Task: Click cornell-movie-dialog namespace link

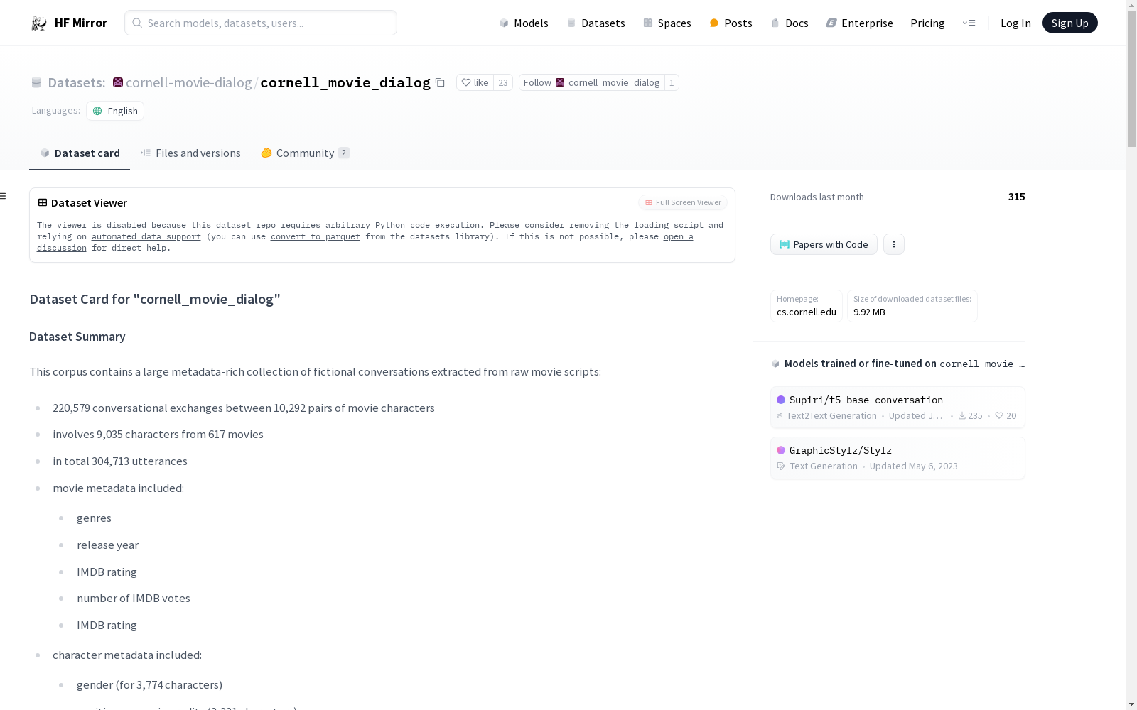Action: pyautogui.click(x=189, y=83)
